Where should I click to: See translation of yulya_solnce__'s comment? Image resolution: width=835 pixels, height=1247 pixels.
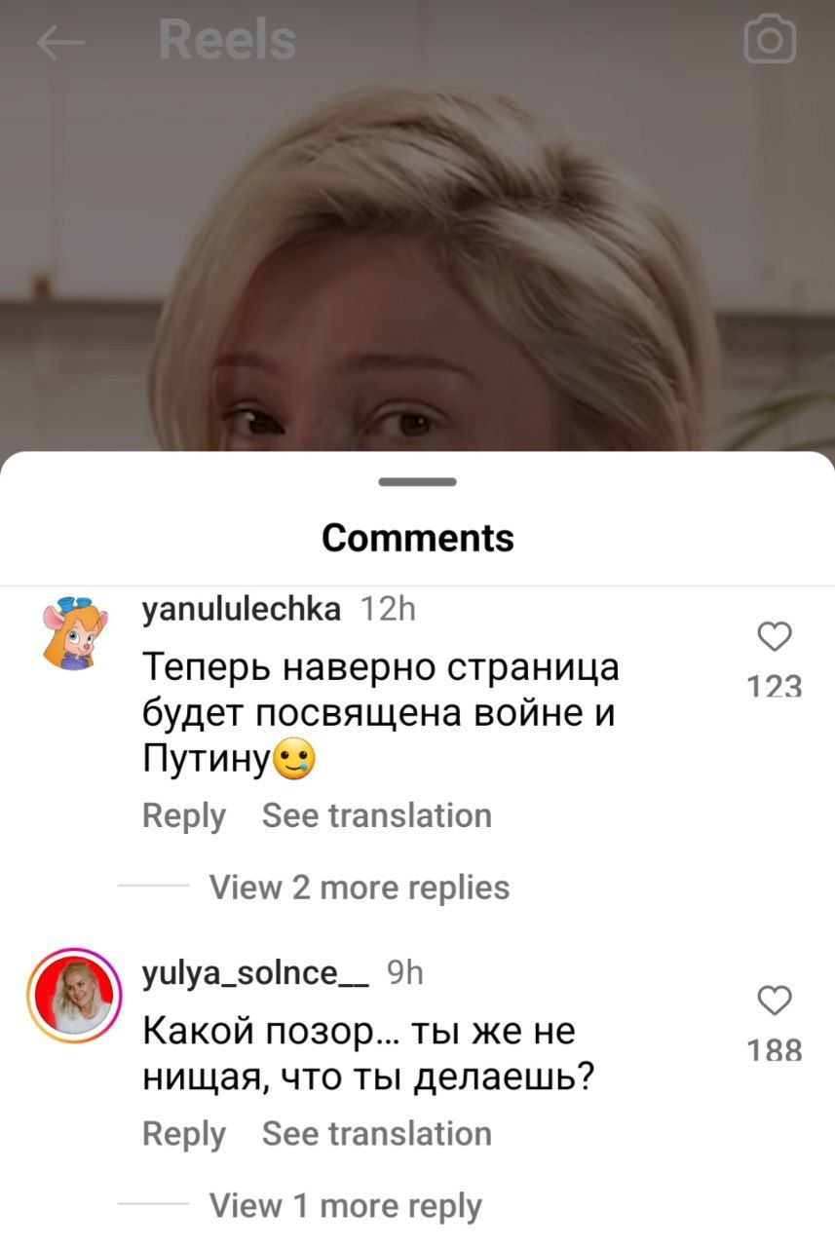pyautogui.click(x=377, y=1134)
